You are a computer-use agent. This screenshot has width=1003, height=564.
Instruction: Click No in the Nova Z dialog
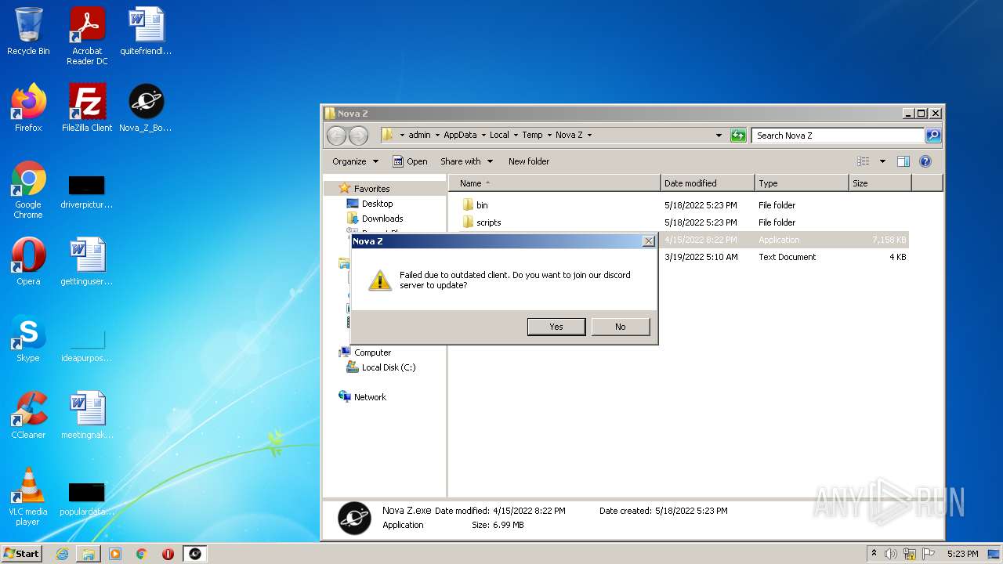[621, 327]
